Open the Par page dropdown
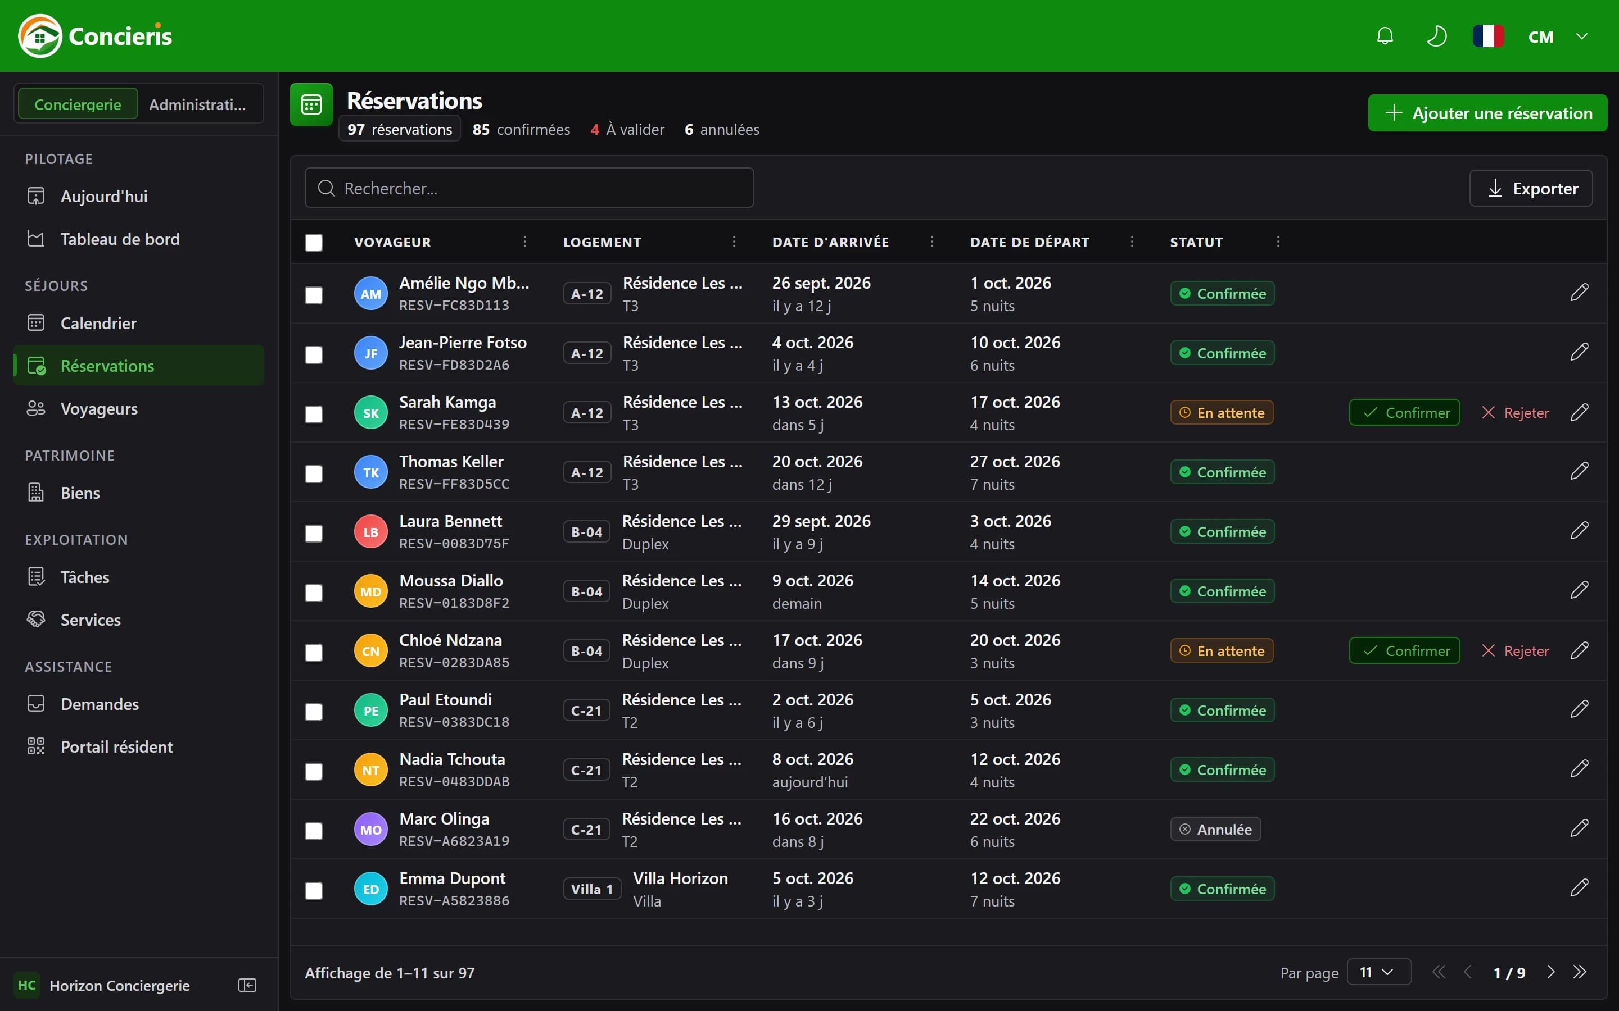1619x1011 pixels. 1379,972
